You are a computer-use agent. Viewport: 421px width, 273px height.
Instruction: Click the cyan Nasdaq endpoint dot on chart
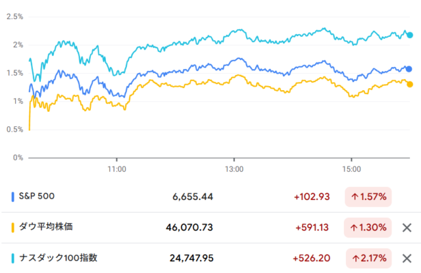(409, 35)
